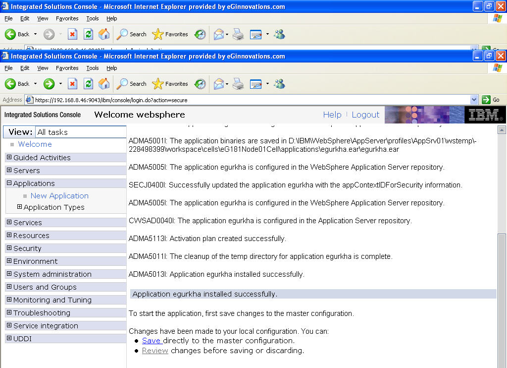Click History icon in front window toolbar

point(200,84)
